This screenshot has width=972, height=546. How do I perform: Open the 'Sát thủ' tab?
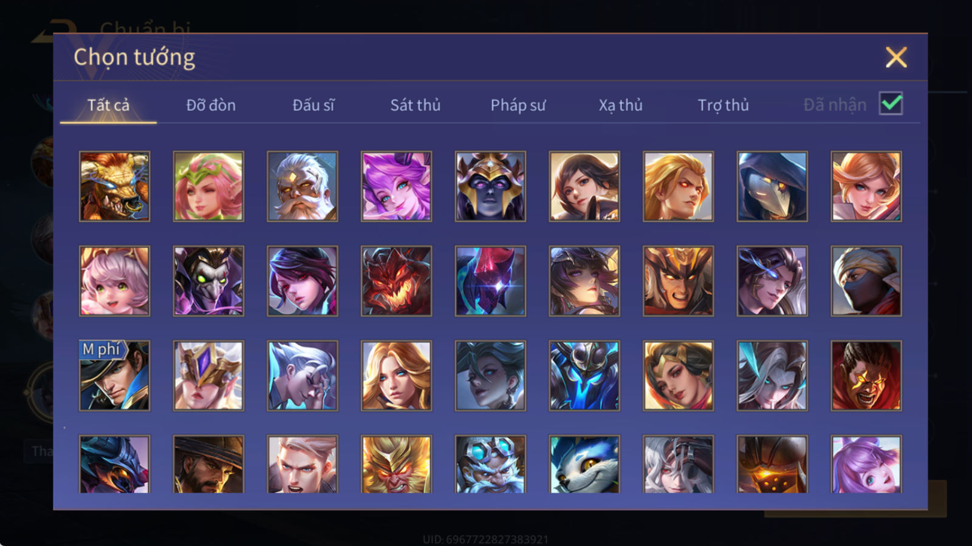(x=416, y=105)
